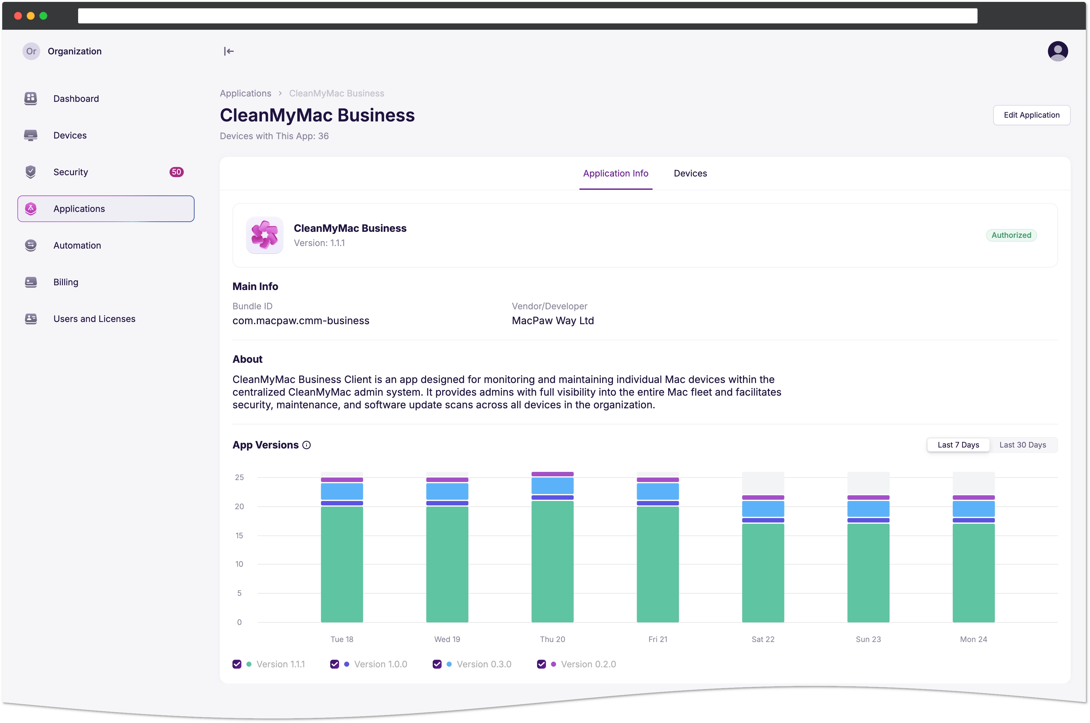
Task: Click the Thu 20 green bar segment
Action: pyautogui.click(x=552, y=561)
